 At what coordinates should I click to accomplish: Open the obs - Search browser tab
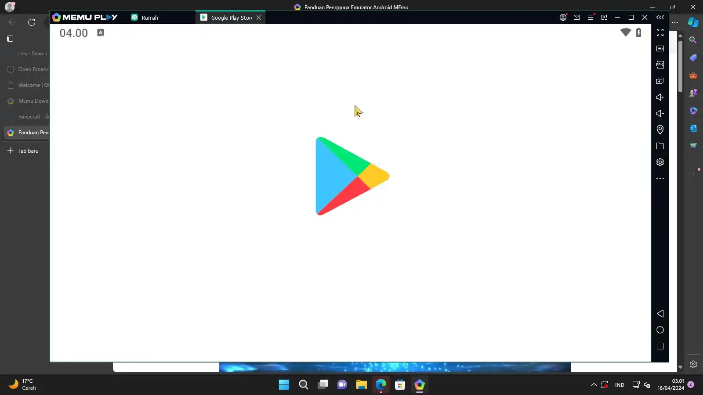coord(26,54)
